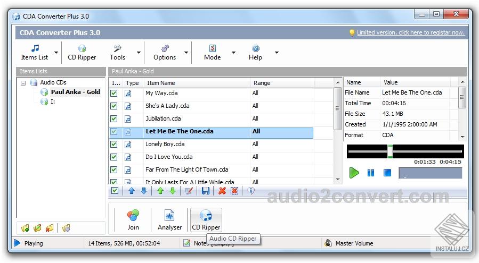Click the Master Volume status label

tap(354, 243)
